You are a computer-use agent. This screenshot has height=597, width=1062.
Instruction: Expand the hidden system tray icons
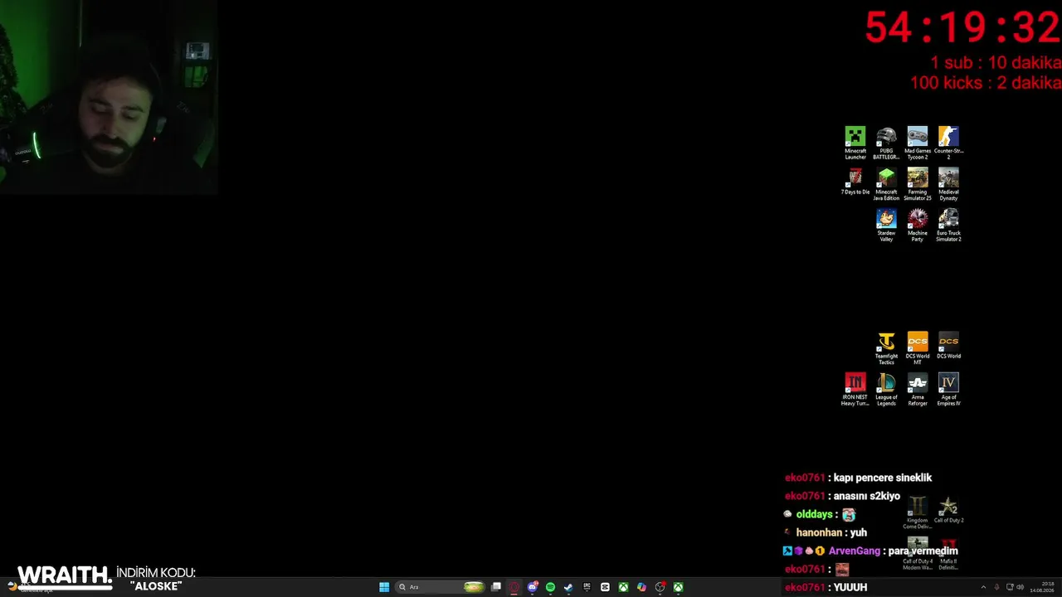[x=983, y=587]
